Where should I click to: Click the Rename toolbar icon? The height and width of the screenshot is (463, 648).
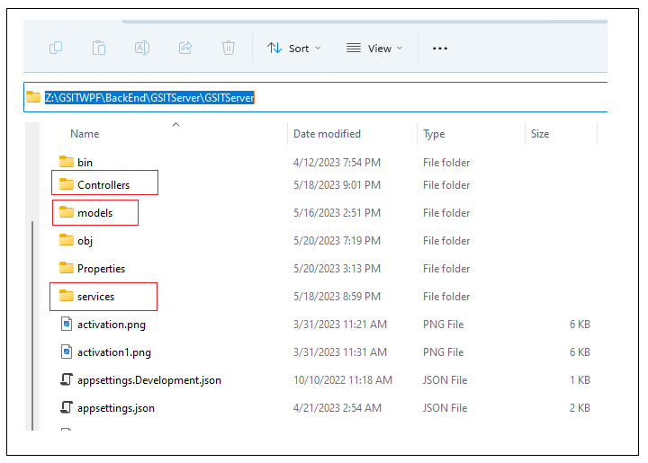tap(142, 48)
